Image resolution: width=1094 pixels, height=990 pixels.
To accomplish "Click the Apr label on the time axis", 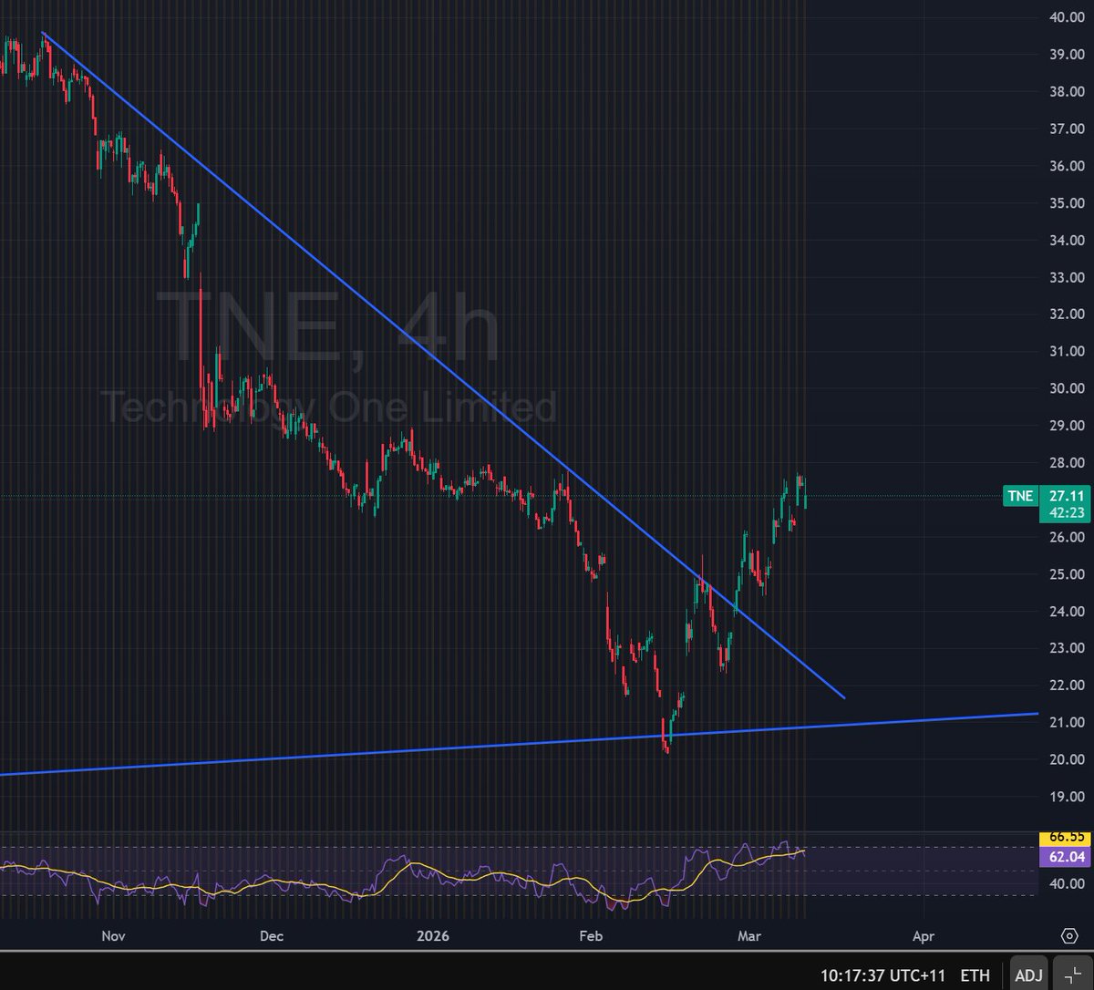I will pyautogui.click(x=923, y=936).
